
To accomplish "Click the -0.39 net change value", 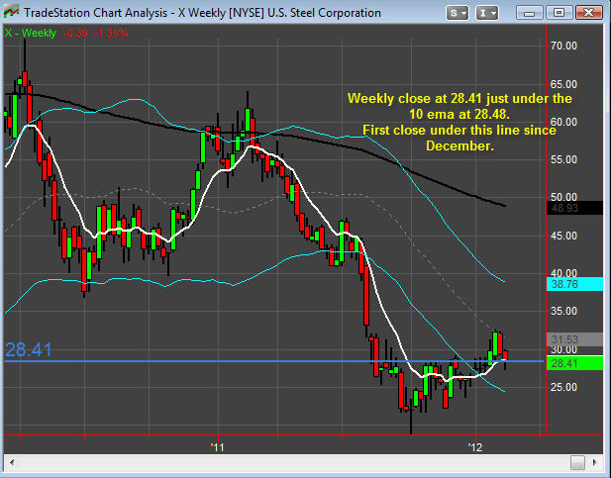I will click(x=75, y=33).
